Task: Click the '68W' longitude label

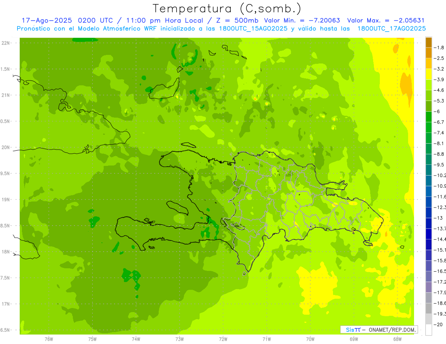Action: pos(397,339)
